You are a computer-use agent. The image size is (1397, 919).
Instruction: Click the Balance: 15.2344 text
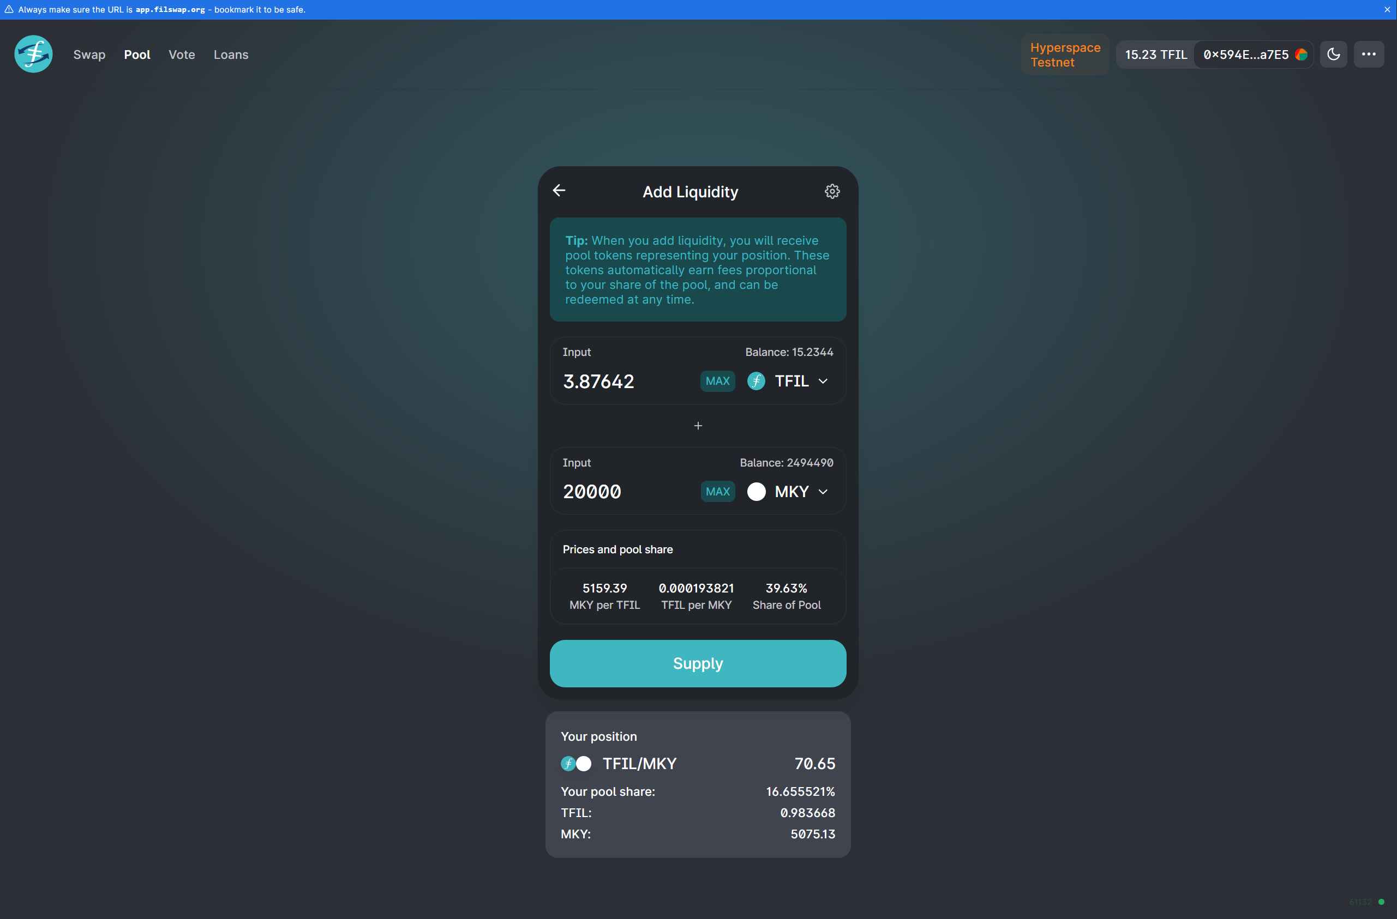pyautogui.click(x=789, y=352)
